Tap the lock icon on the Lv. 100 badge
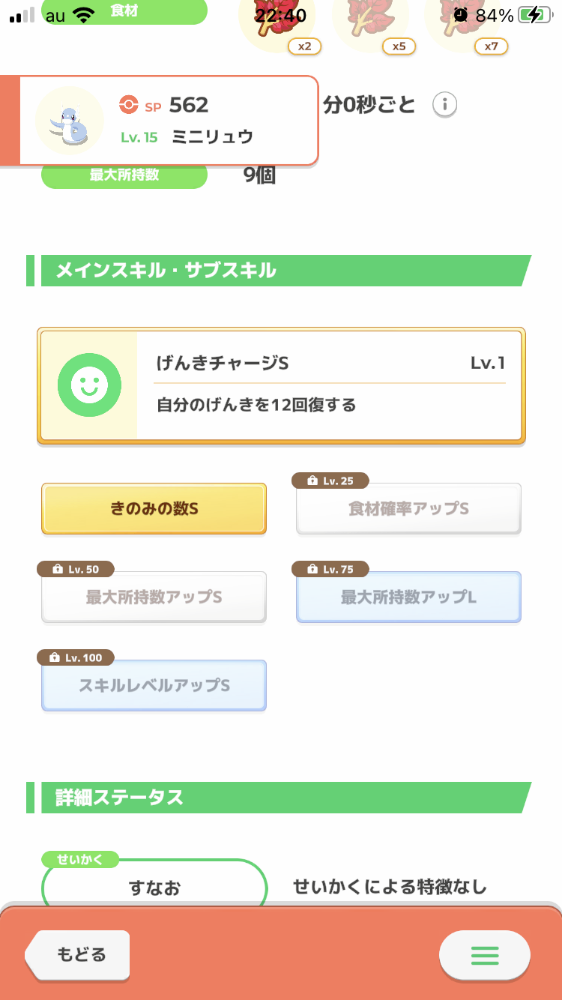This screenshot has width=562, height=1000. click(x=55, y=658)
